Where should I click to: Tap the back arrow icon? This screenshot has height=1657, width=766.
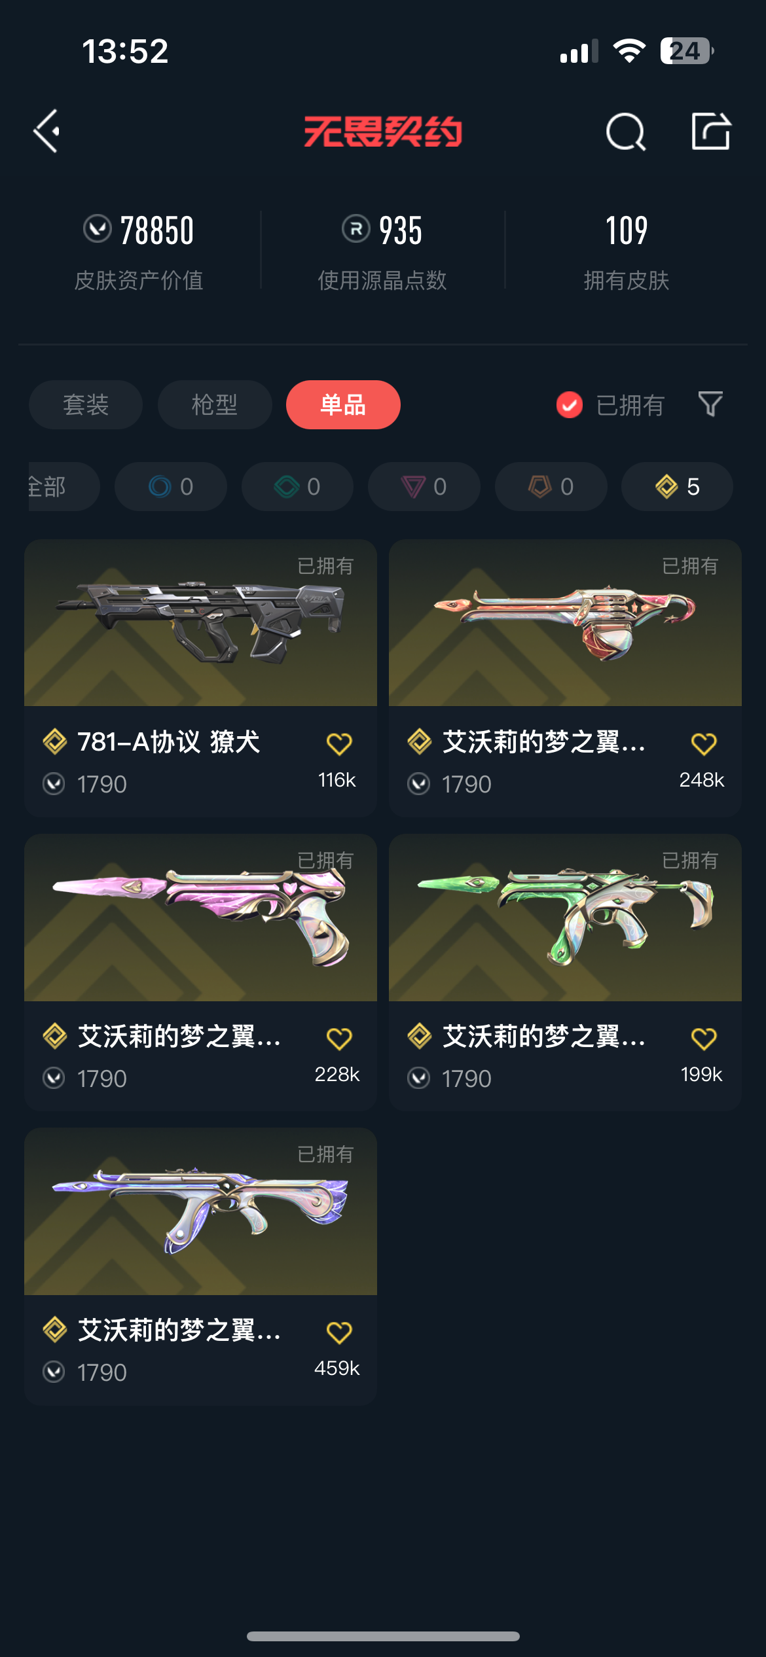coord(47,132)
